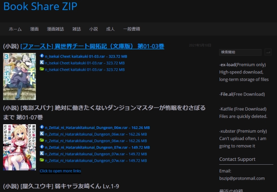Screen dimensions: 277x192
Task: Open the 弱キャラ友崎くん Lv.1-9 post title
Action: tap(61, 186)
